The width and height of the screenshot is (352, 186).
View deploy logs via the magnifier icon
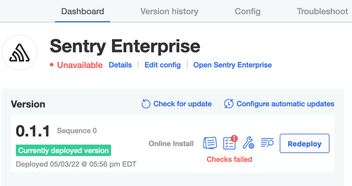point(267,143)
